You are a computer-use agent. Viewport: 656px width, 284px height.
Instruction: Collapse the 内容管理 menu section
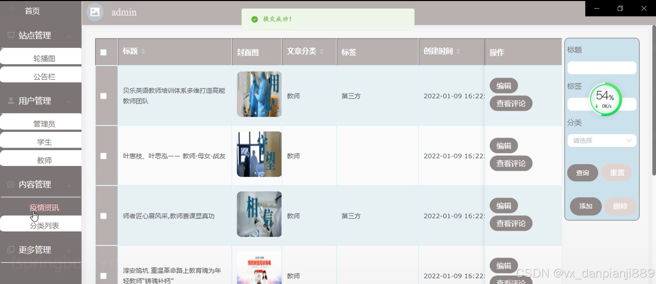pyautogui.click(x=69, y=185)
